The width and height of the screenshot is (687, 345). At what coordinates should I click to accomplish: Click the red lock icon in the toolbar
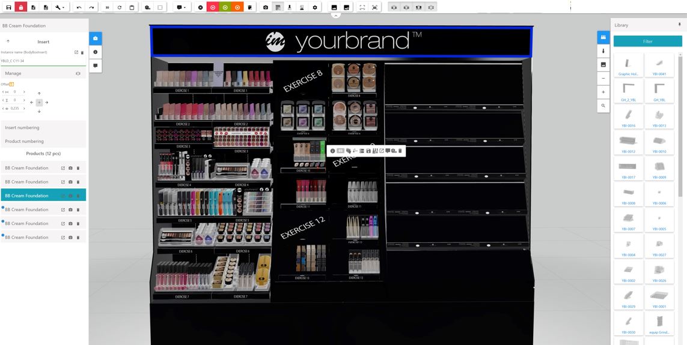(21, 7)
